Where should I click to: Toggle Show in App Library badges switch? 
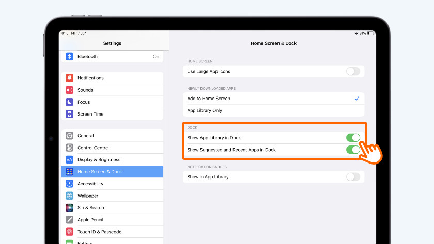(x=353, y=177)
